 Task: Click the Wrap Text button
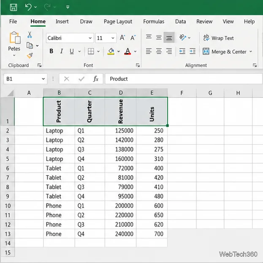218,38
